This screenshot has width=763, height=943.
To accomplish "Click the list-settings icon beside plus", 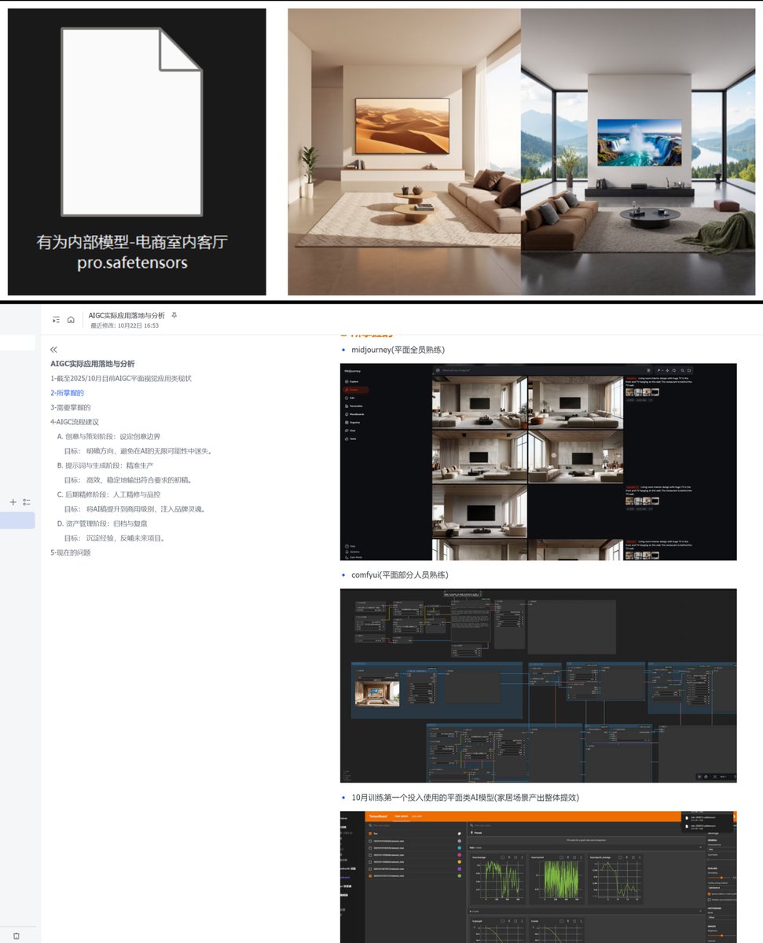I will [x=27, y=501].
